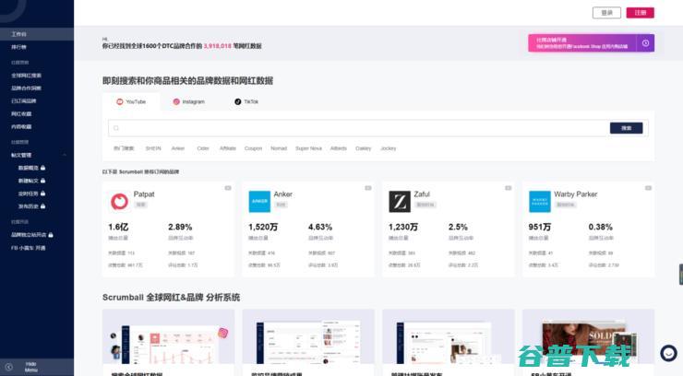Select the Jockey hot search keyword
Screen dimensions: 683x376
tap(389, 148)
